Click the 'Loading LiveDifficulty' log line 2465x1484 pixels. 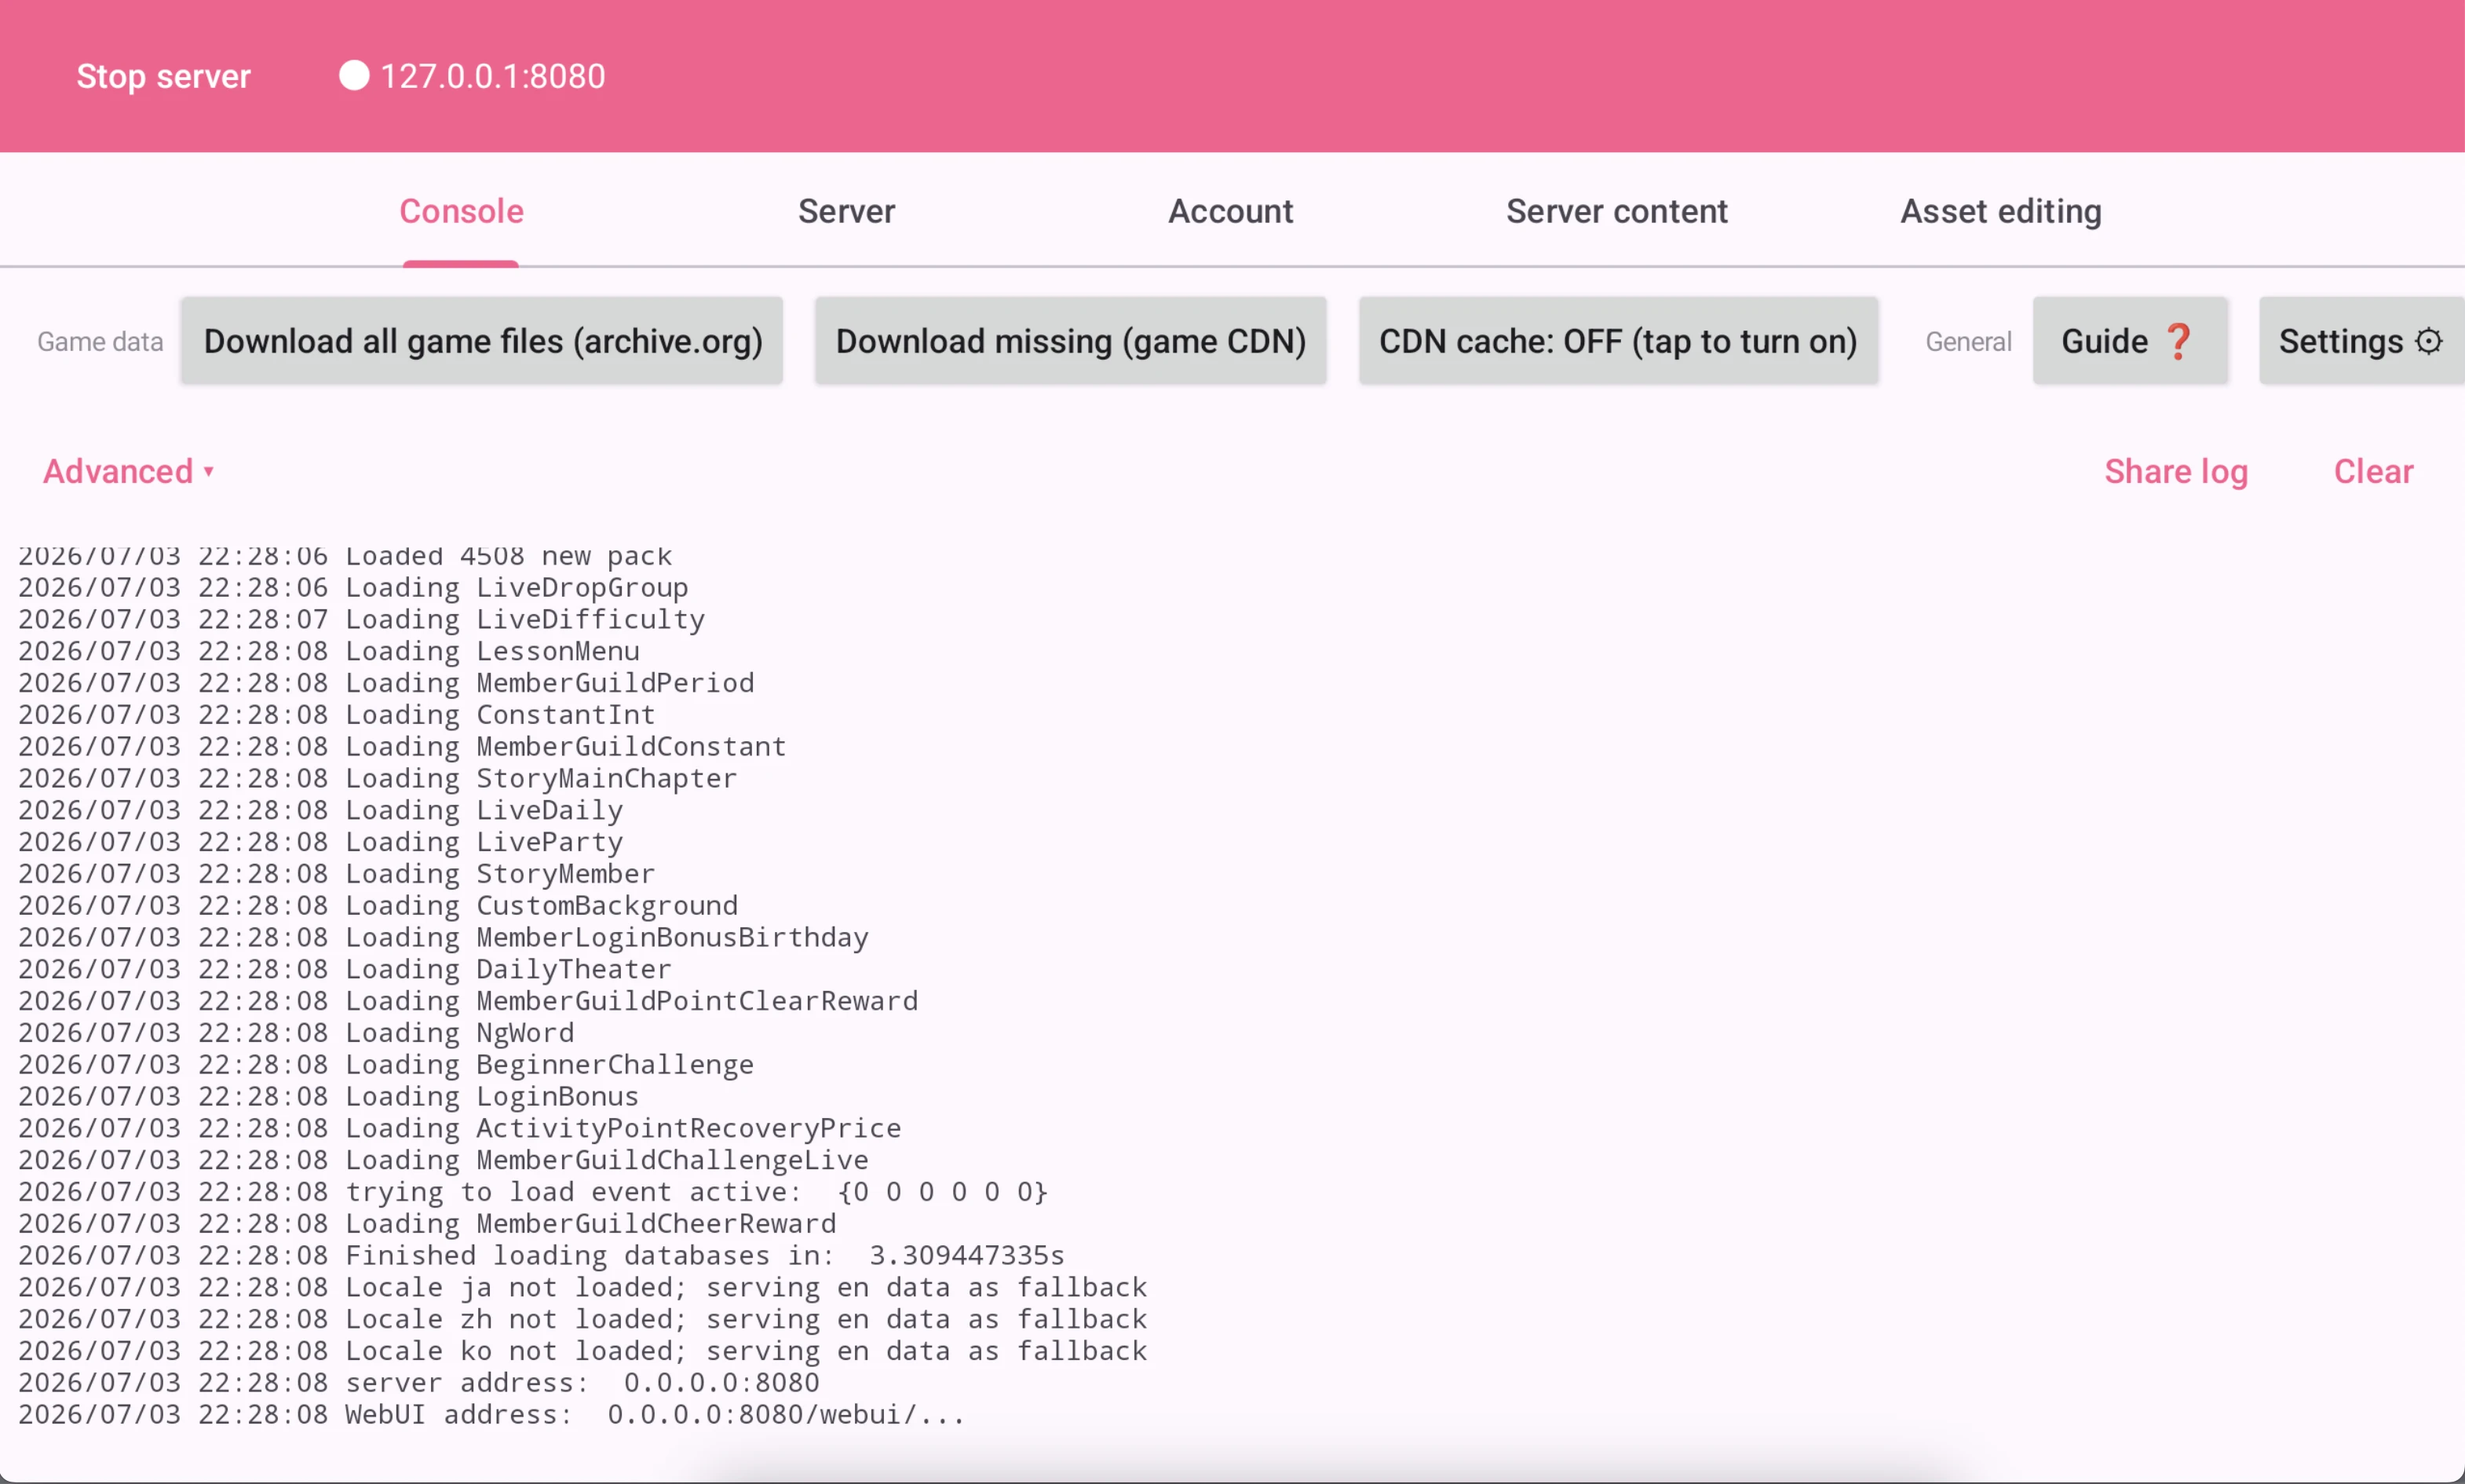(x=361, y=619)
